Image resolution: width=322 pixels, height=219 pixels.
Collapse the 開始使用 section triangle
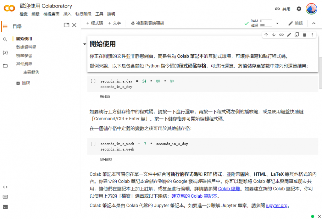(85, 44)
